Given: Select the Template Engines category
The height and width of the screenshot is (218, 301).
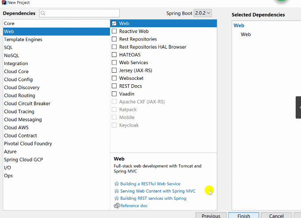Looking at the screenshot, I should 57,39.
